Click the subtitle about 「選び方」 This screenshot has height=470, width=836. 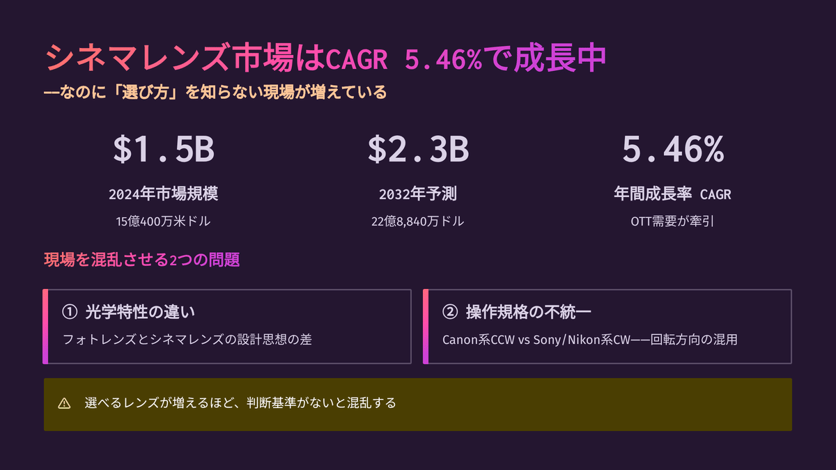point(215,93)
